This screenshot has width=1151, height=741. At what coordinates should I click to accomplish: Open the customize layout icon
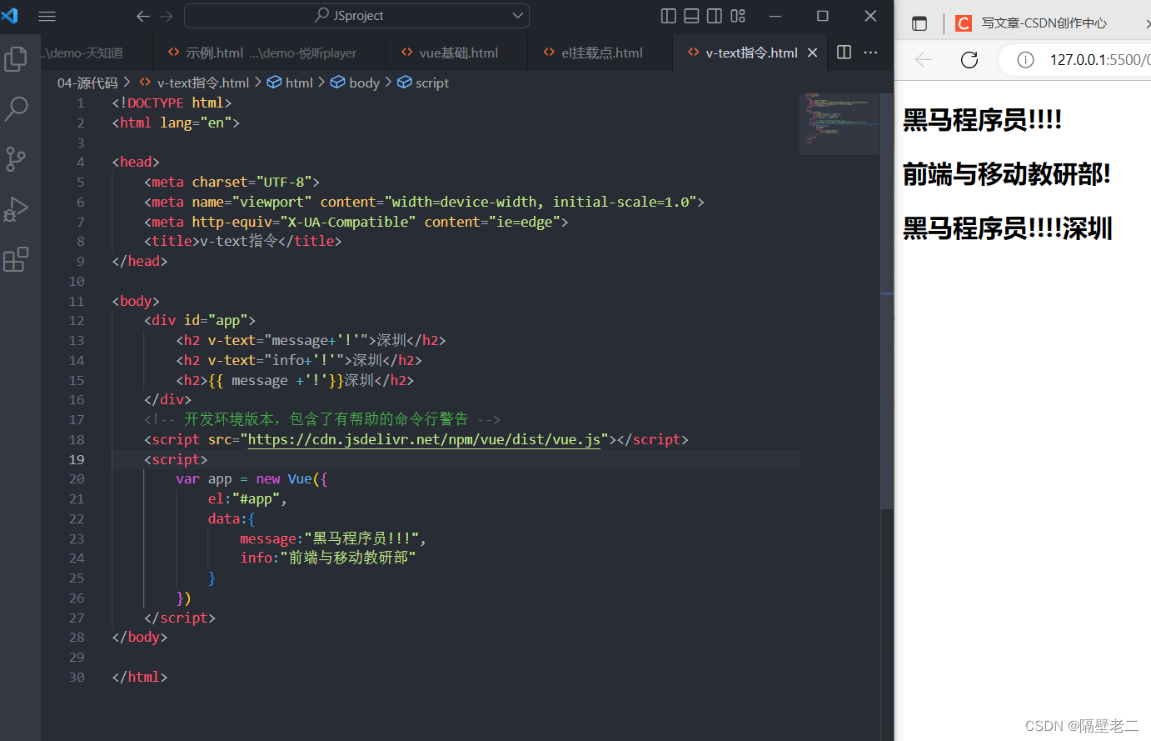738,16
